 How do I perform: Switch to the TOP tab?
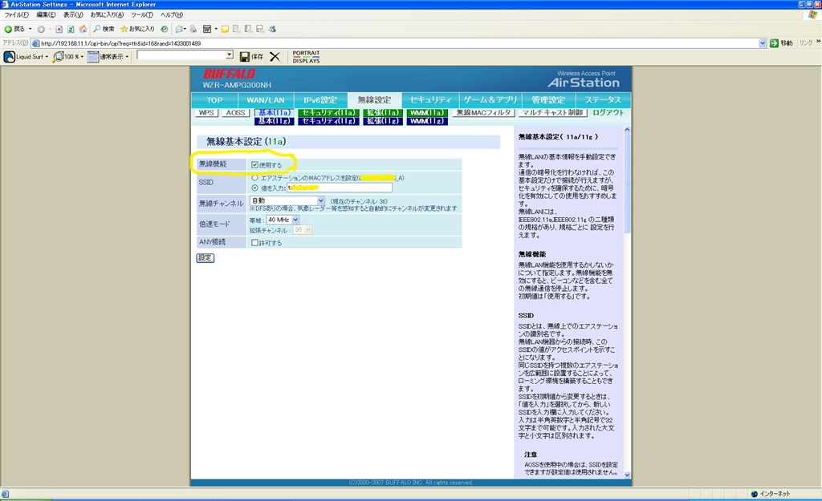click(x=214, y=100)
